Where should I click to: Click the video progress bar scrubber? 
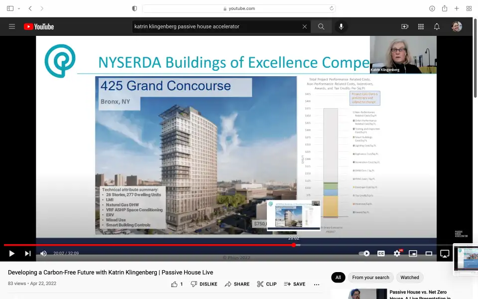click(294, 245)
